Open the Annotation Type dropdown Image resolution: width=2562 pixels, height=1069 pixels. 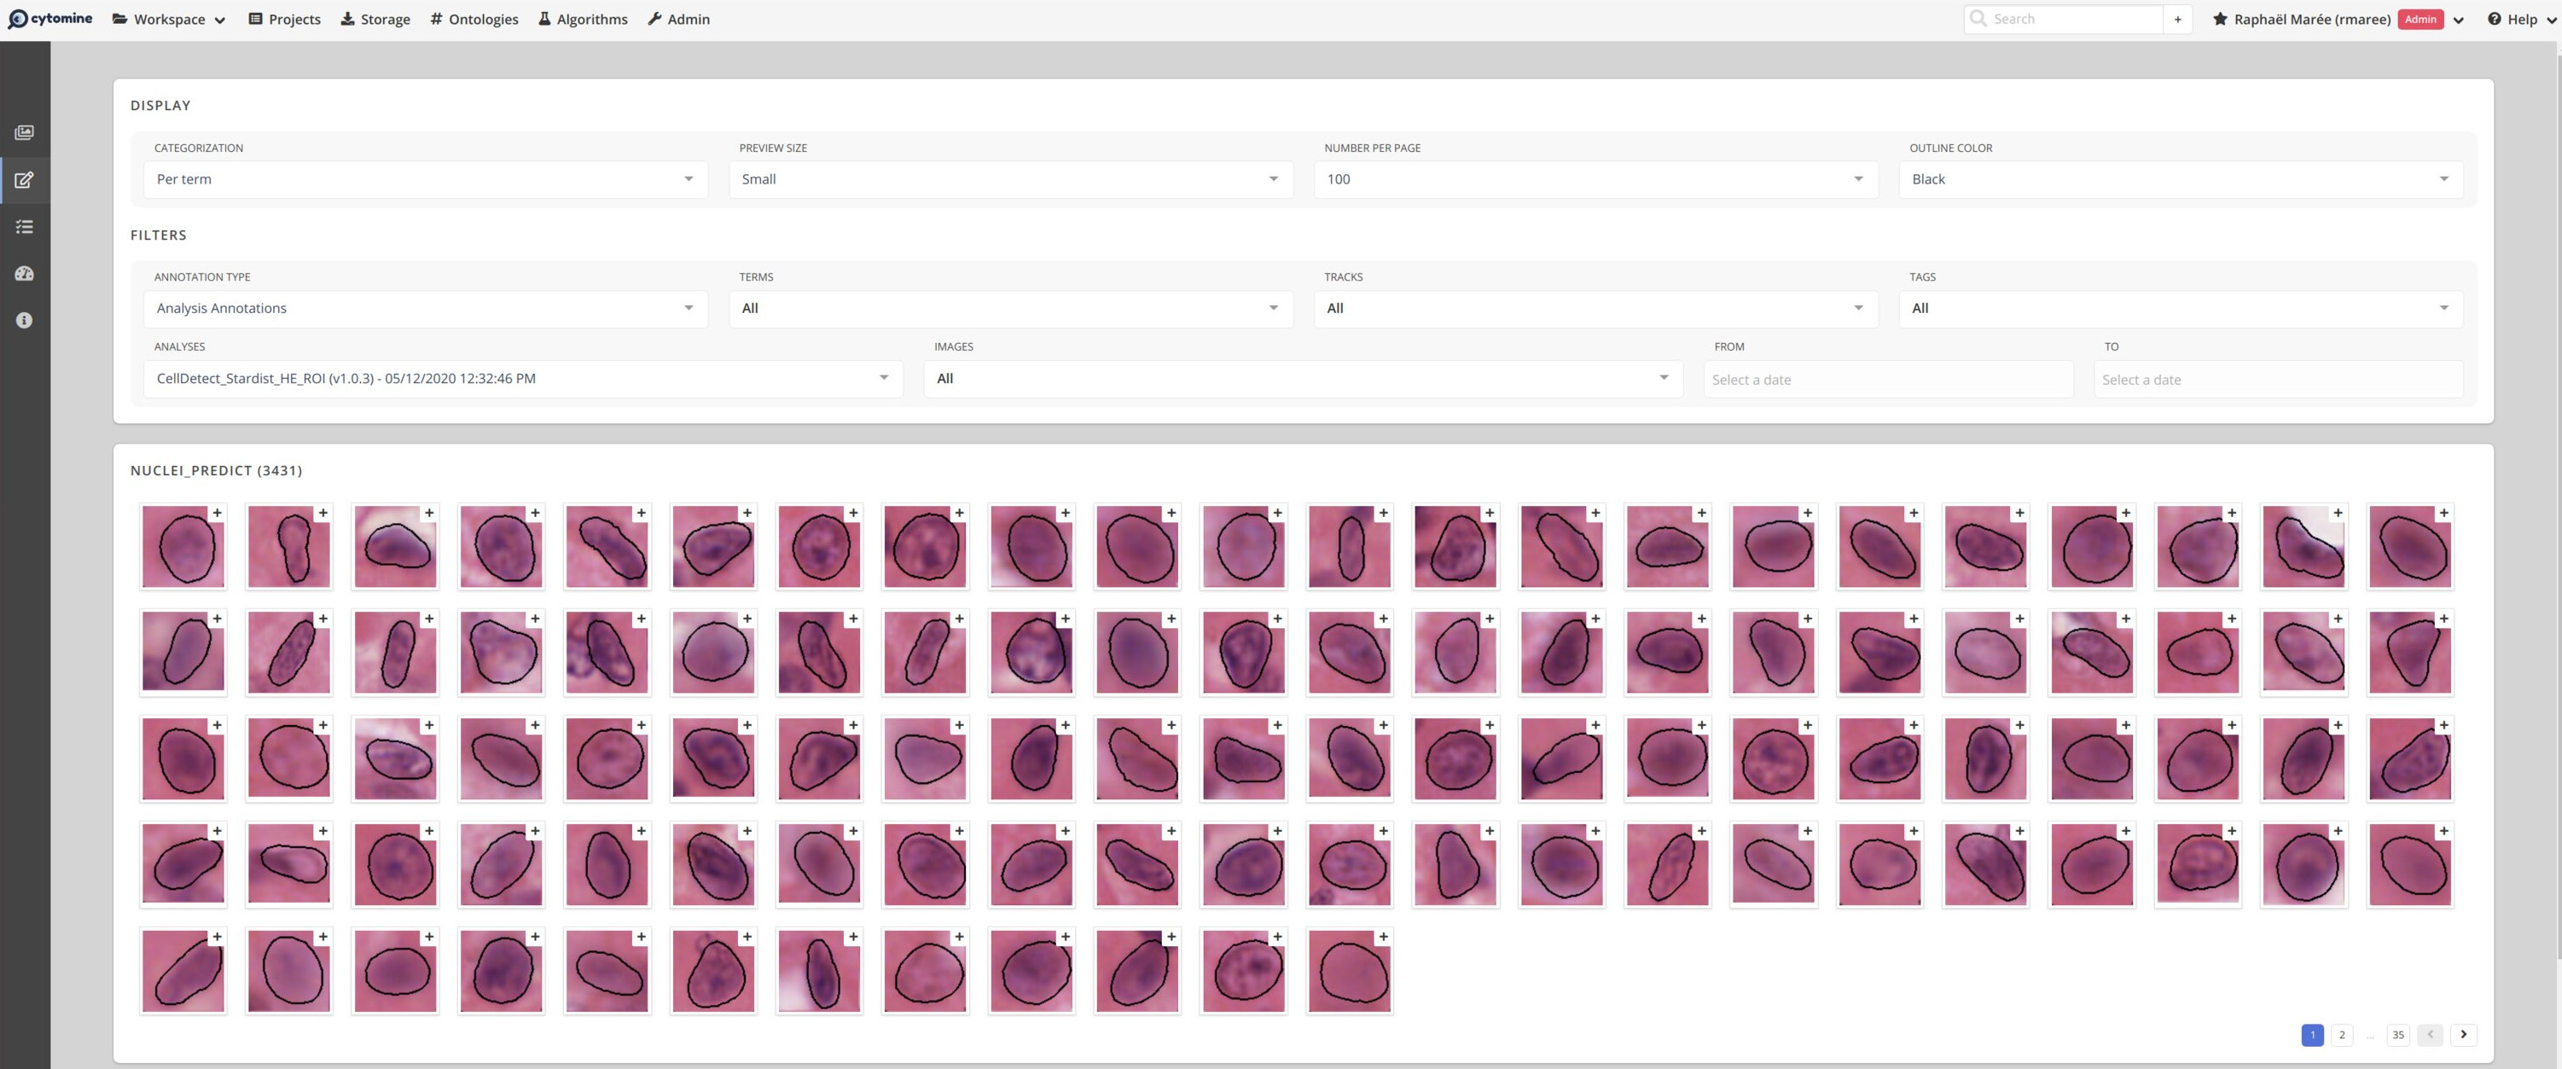coord(425,308)
